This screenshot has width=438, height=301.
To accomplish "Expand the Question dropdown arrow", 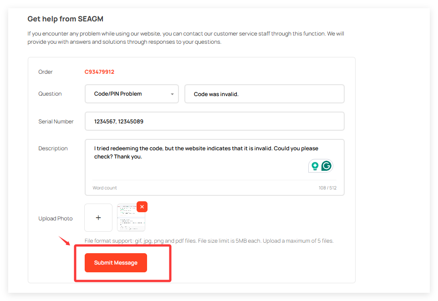I will [172, 94].
